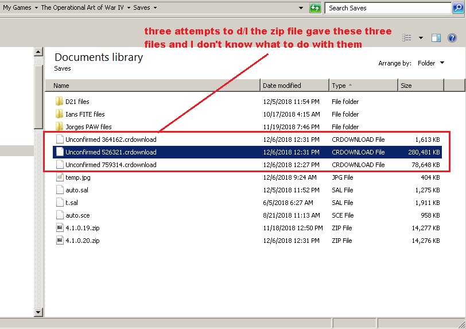Sort by the Date modified column header

coord(294,86)
